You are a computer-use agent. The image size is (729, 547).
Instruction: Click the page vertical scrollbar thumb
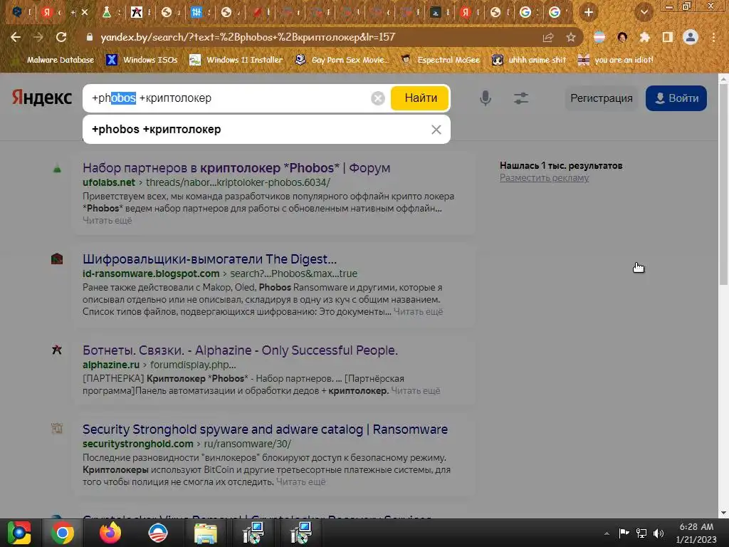coord(723,184)
